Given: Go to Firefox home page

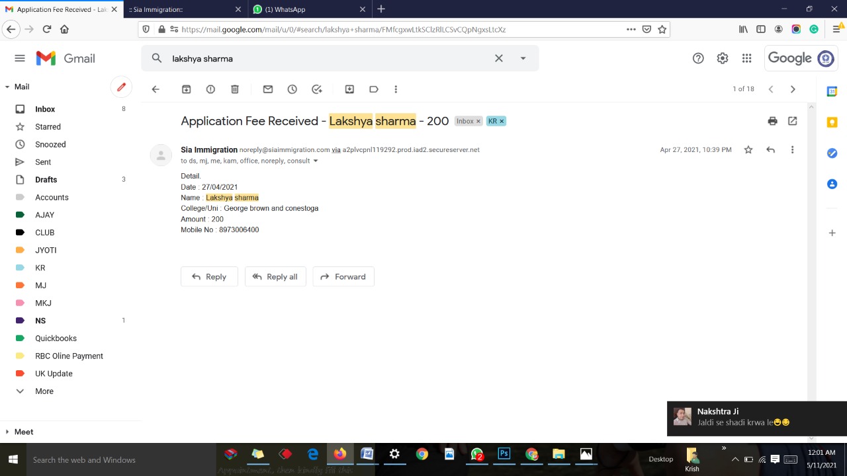Looking at the screenshot, I should 64,29.
